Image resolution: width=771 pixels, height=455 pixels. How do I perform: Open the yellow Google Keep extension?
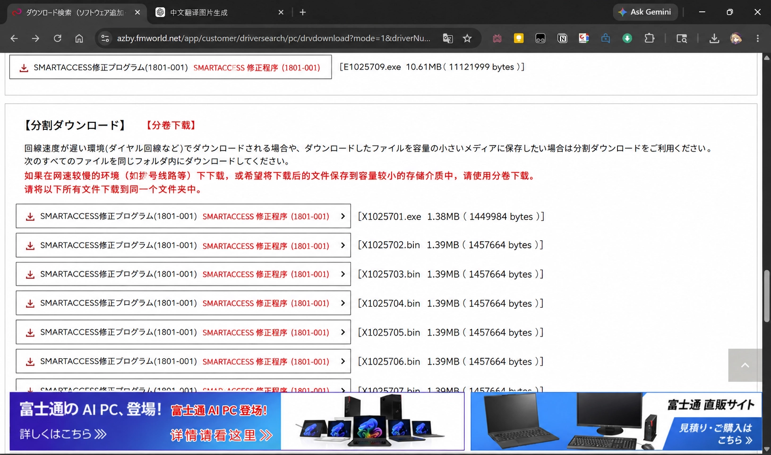point(519,38)
